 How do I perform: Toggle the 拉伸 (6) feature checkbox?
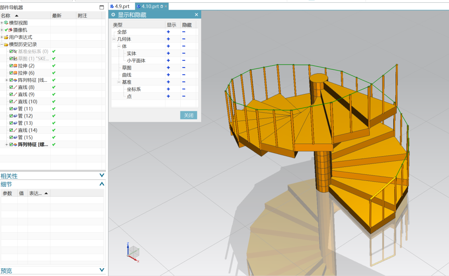tap(11, 73)
